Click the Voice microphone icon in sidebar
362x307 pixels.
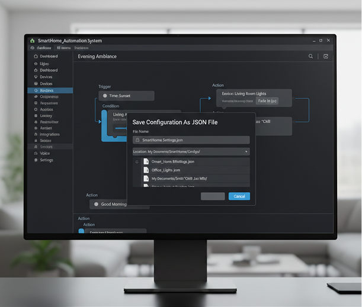pos(36,153)
